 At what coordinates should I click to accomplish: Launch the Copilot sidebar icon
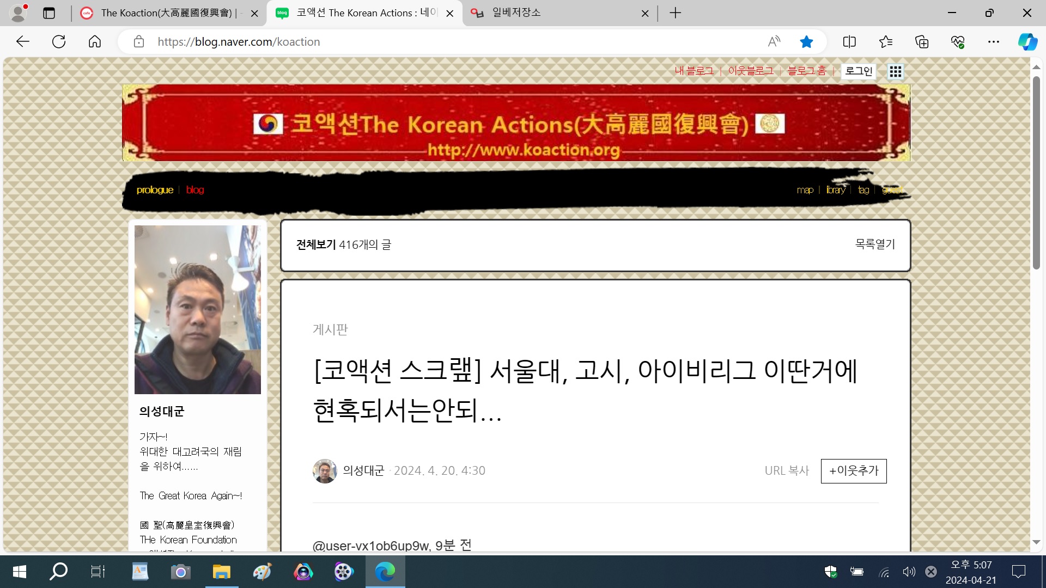click(1027, 42)
